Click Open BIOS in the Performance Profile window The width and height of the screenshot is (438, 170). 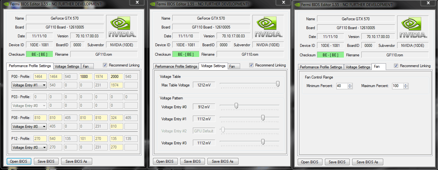click(19, 161)
